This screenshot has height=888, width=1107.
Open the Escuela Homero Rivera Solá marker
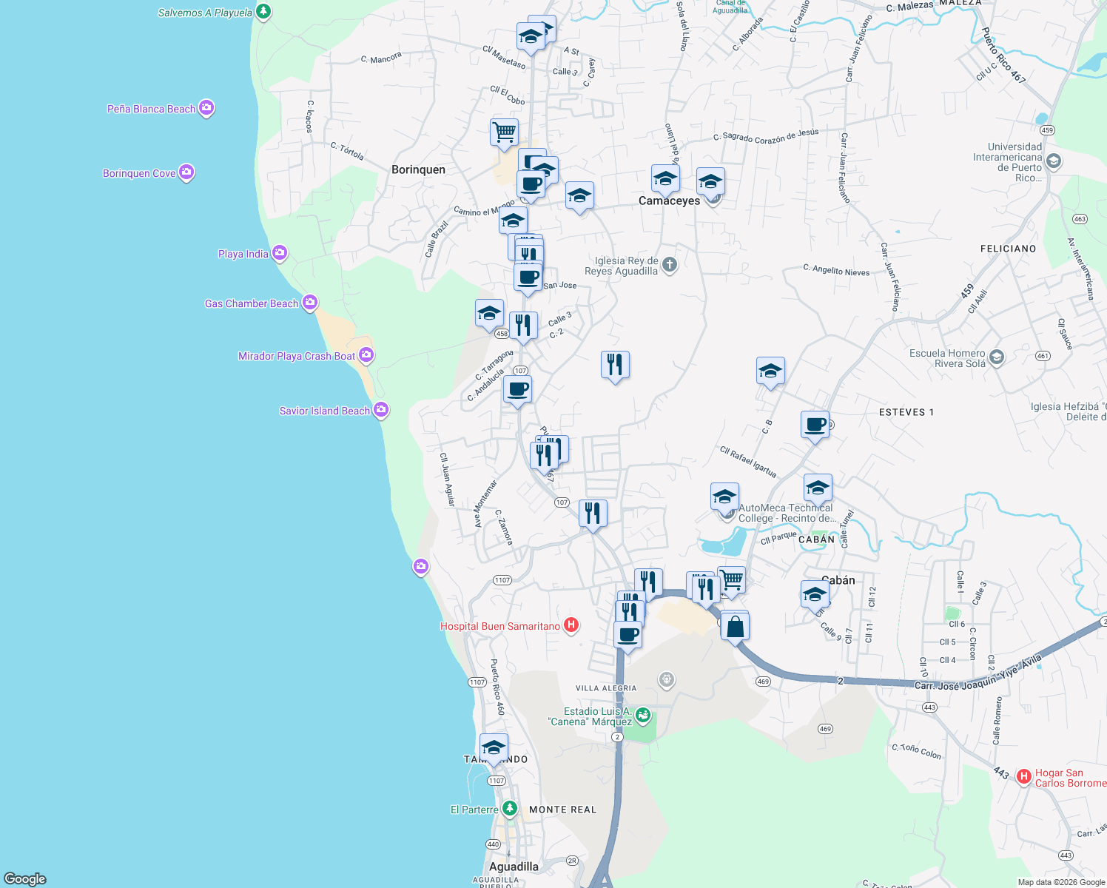tap(995, 357)
